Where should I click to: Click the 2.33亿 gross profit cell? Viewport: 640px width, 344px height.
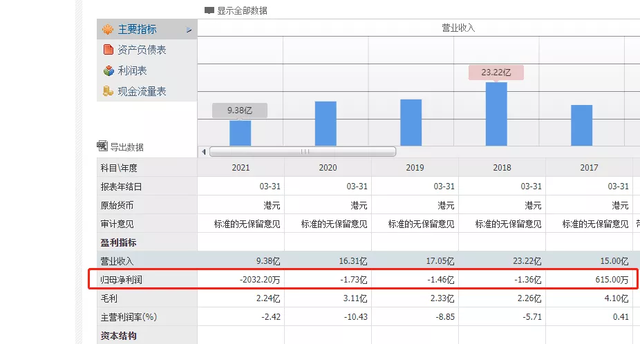[x=415, y=298]
